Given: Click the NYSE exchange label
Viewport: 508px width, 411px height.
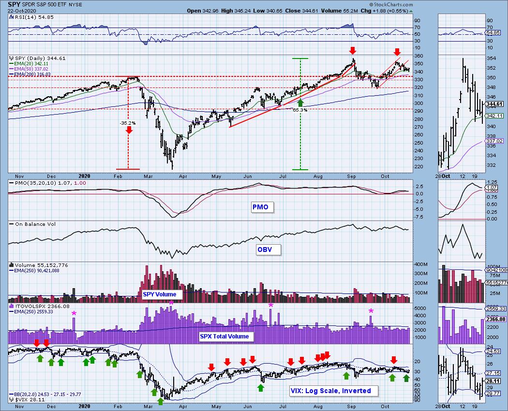Looking at the screenshot, I should coord(75,5).
